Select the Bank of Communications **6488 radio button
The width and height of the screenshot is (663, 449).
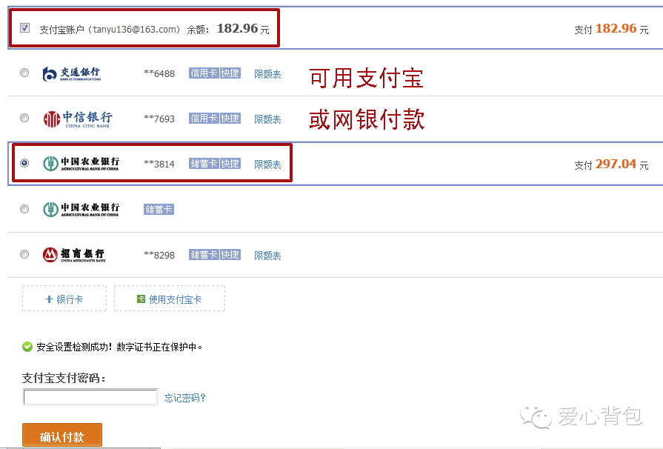pos(24,73)
